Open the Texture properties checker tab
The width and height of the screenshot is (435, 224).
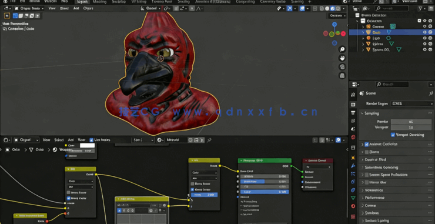tap(353, 216)
